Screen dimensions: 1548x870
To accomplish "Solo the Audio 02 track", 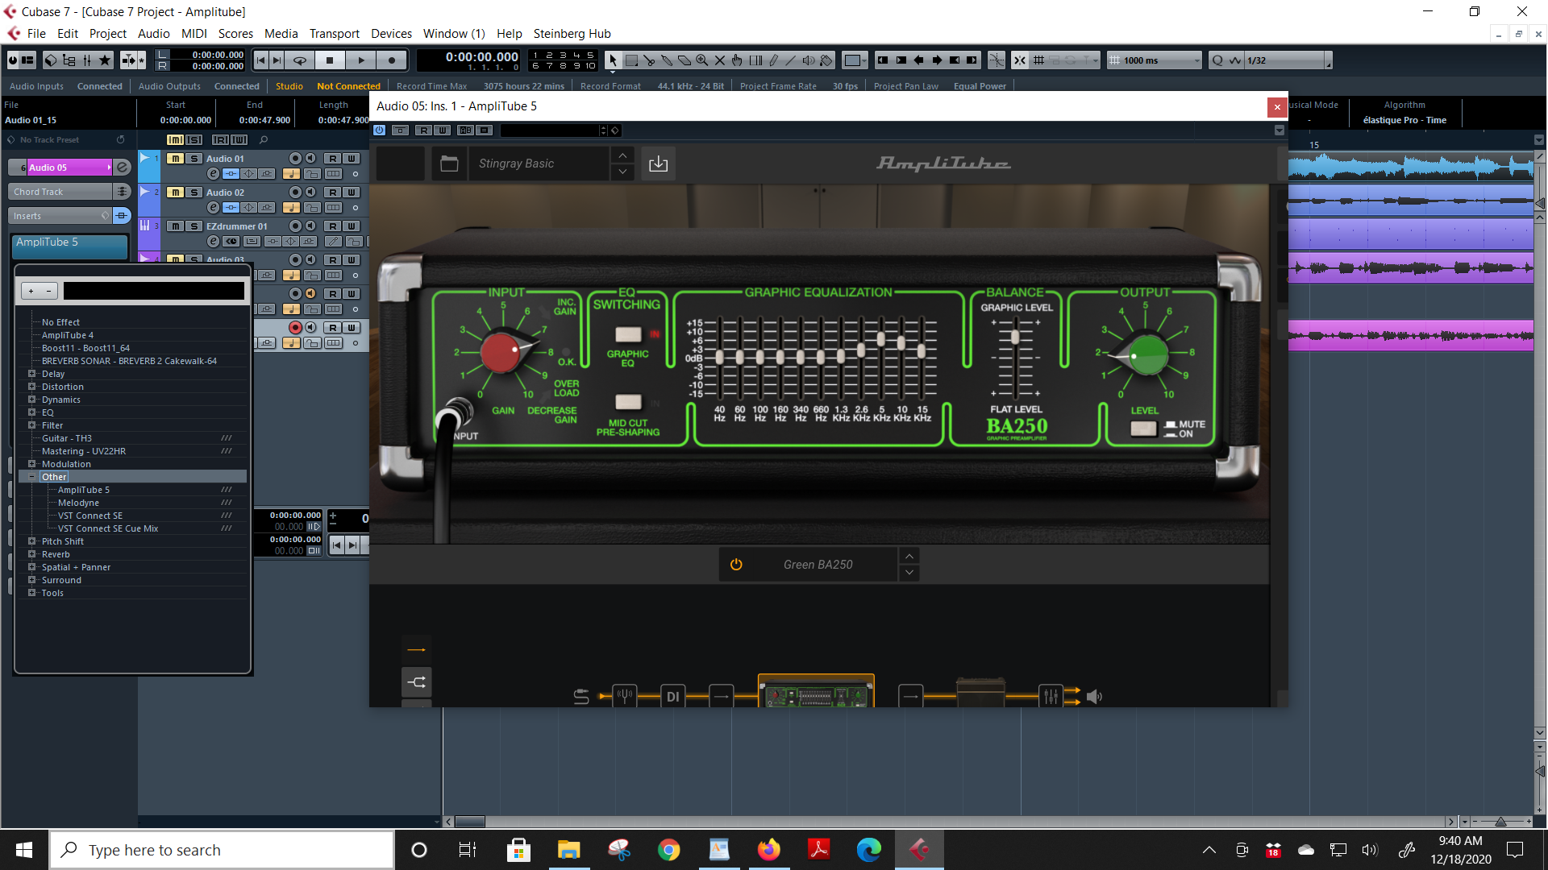I will tap(193, 193).
